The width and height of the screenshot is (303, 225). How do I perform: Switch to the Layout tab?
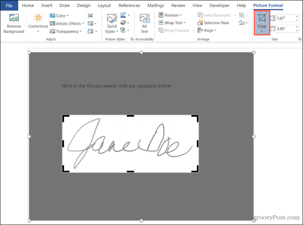[104, 5]
